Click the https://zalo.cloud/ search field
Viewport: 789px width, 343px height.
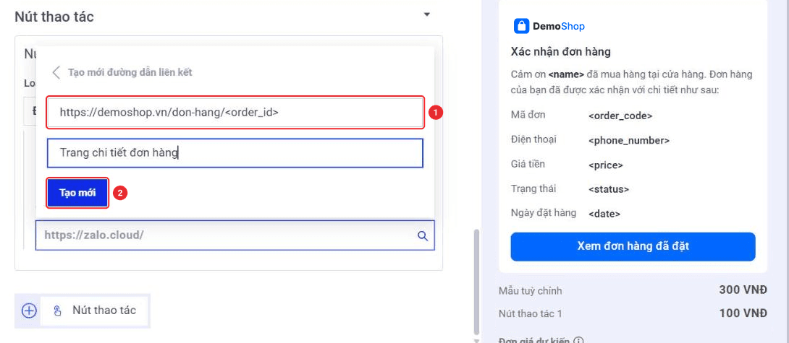pos(235,235)
